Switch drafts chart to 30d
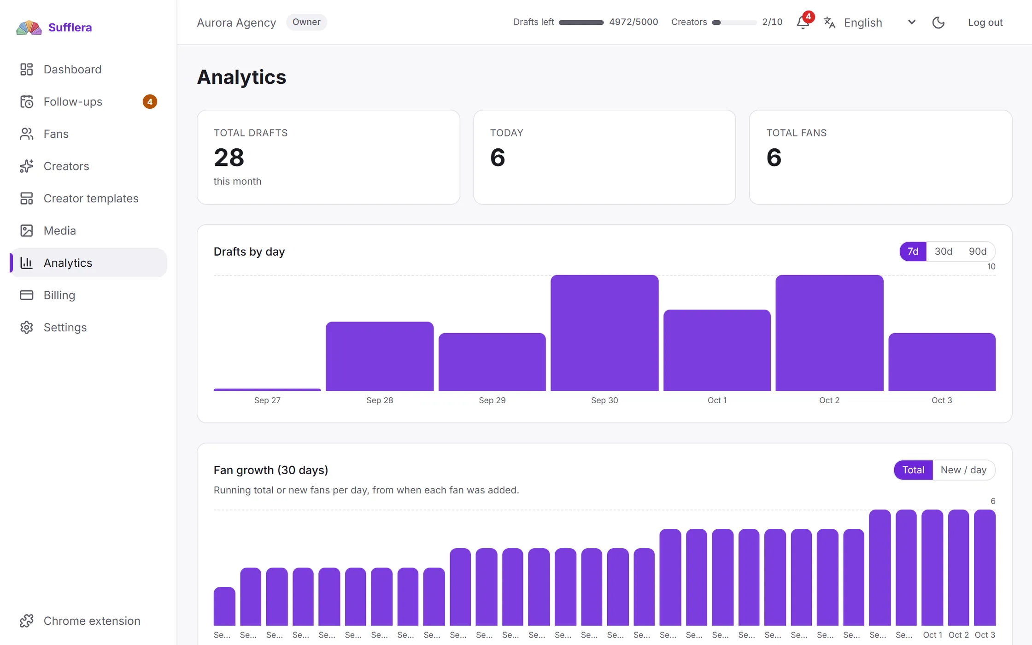 pos(943,252)
